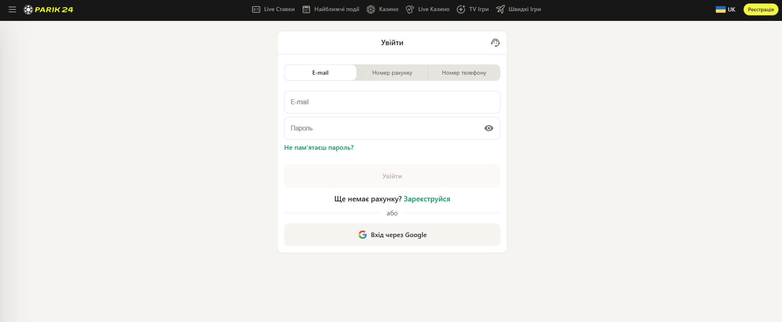
Task: Select the E-mail login tab
Action: (x=320, y=73)
